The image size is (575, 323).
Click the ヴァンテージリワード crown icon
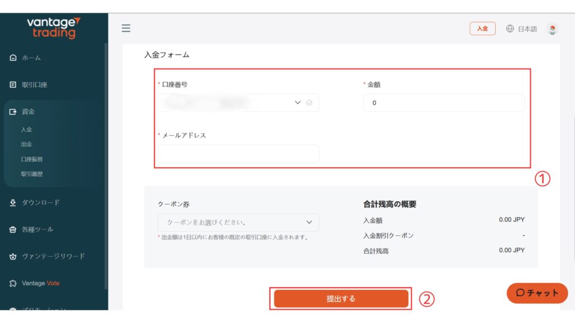pyautogui.click(x=13, y=256)
